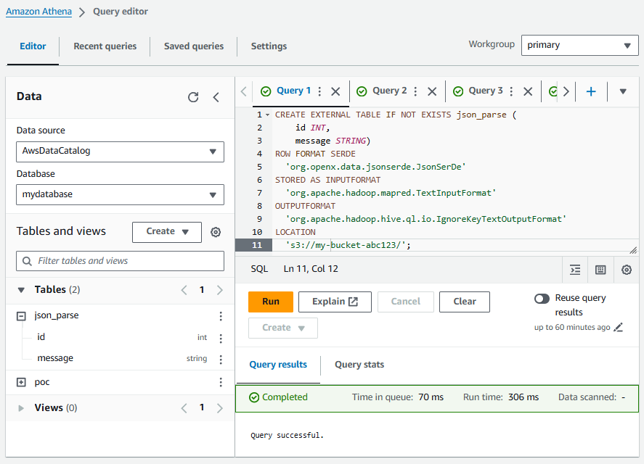Open options menu for message column
The height and width of the screenshot is (464, 644).
(x=221, y=360)
